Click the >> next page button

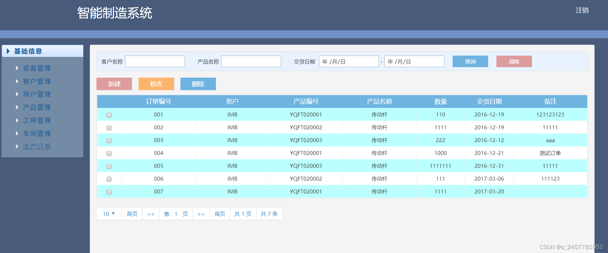(201, 214)
